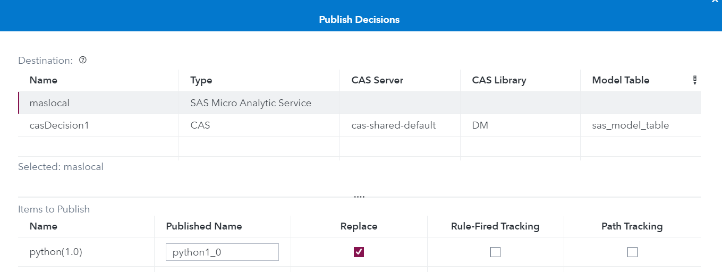This screenshot has height=272, width=722.
Task: Sort destinations by the Name column header
Action: point(44,80)
